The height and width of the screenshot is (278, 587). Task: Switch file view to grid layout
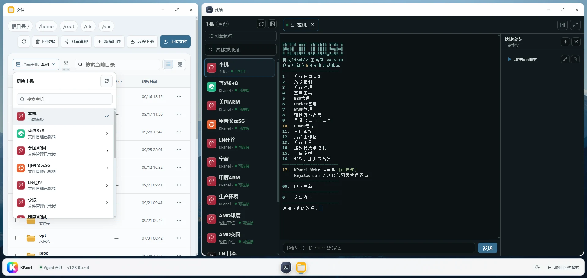(180, 64)
